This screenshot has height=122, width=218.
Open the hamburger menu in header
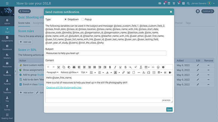tap(7, 3)
